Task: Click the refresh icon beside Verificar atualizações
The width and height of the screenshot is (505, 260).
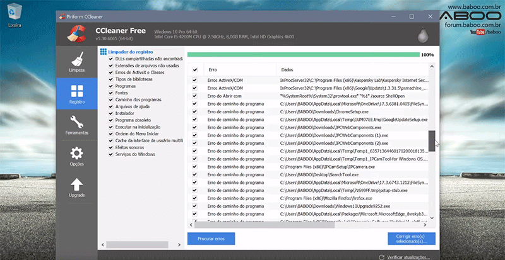Action: [382, 257]
